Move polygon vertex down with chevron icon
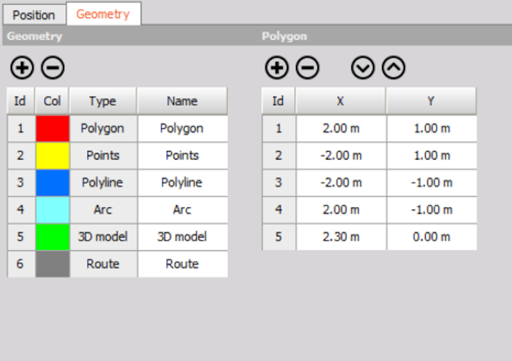The image size is (512, 361). pos(363,68)
